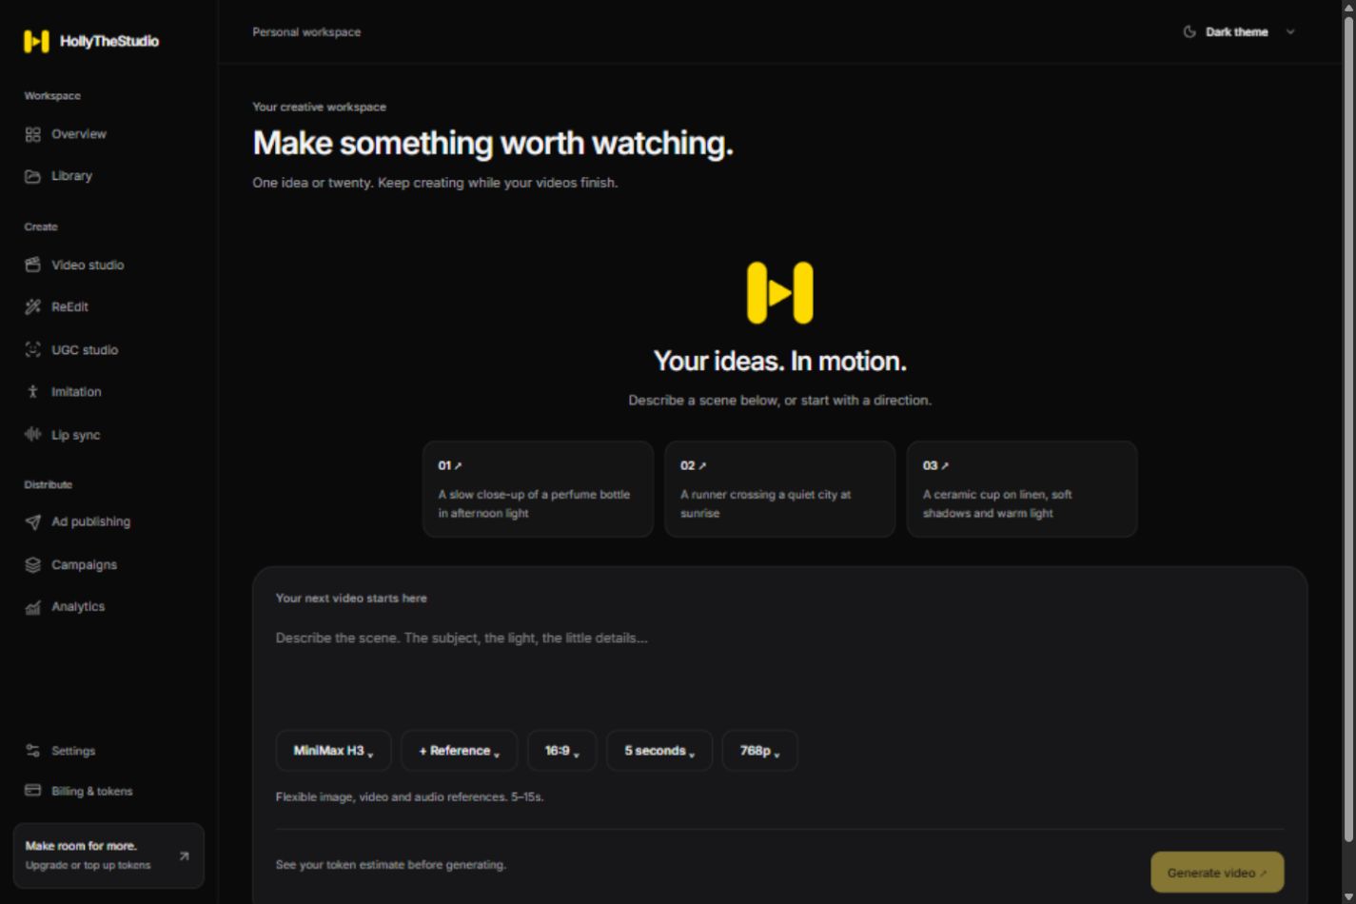Click the HollyTheStudio brand name
The height and width of the screenshot is (904, 1356).
pyautogui.click(x=109, y=41)
